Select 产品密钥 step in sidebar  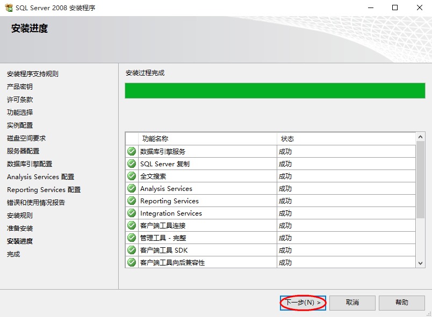tap(20, 86)
